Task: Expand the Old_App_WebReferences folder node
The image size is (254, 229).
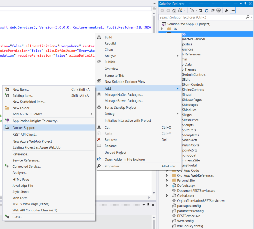Action: 167,175
